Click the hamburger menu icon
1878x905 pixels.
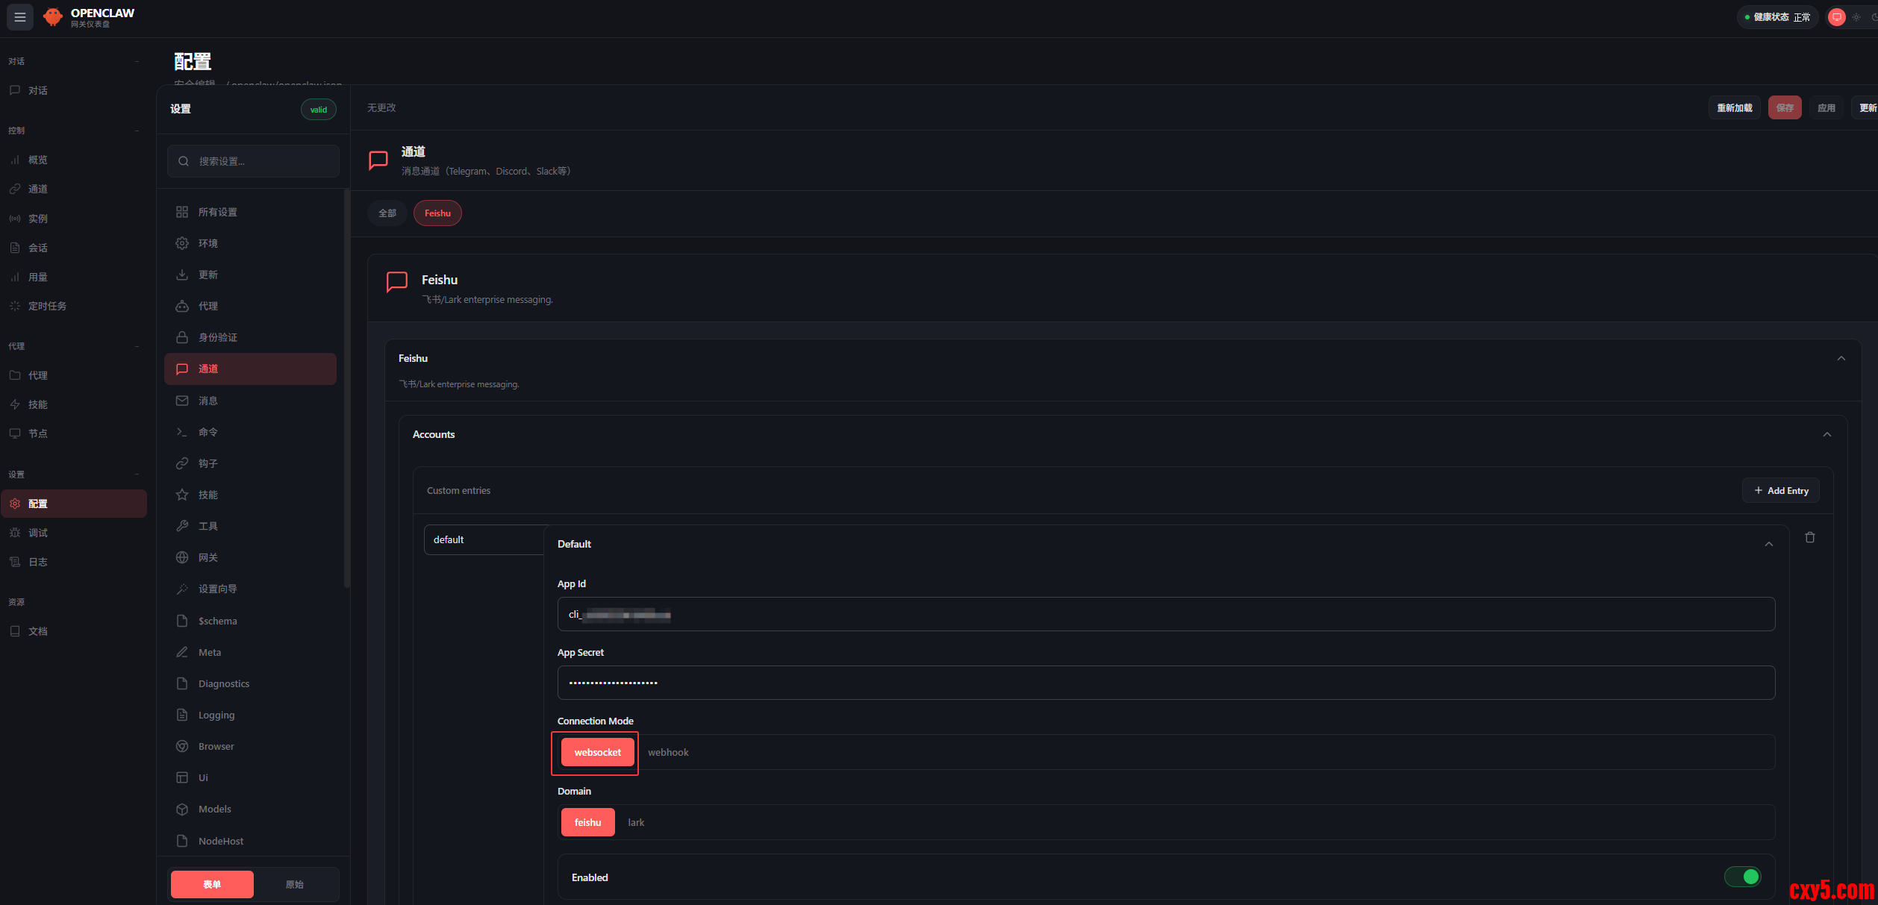click(20, 16)
